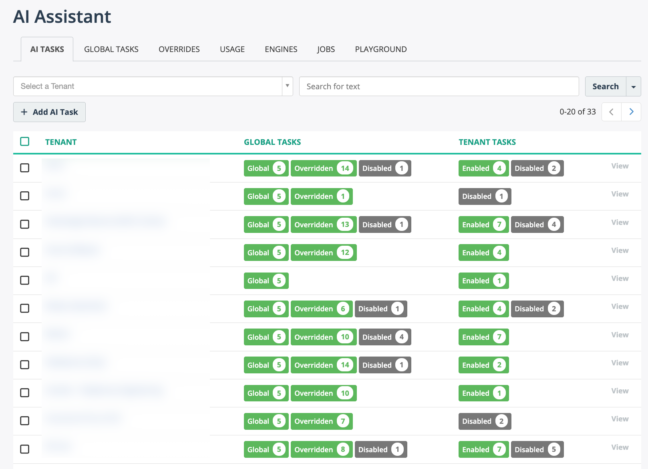Open the Playground tab
Image resolution: width=648 pixels, height=469 pixels.
click(x=380, y=49)
